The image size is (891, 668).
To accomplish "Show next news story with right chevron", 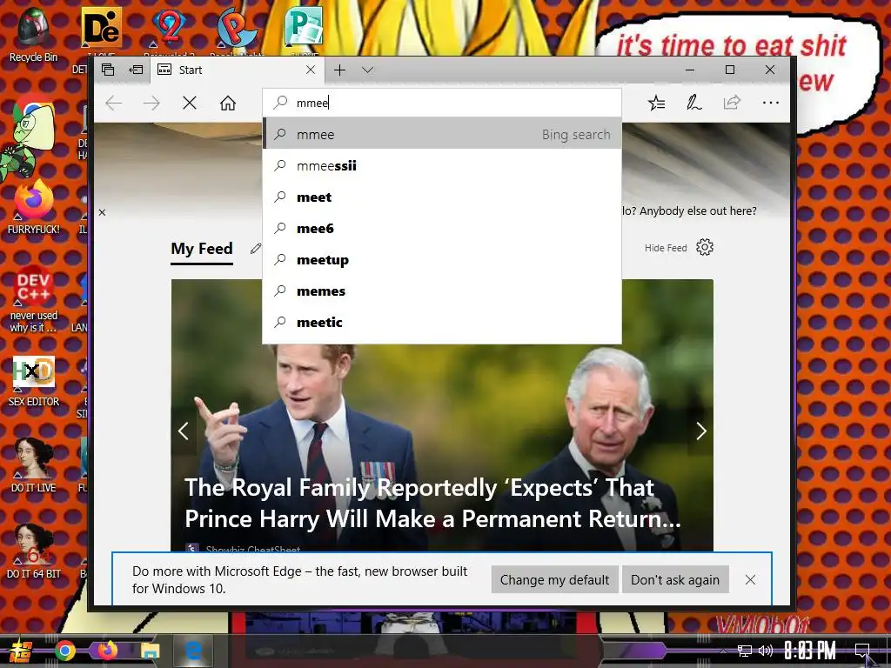I will [x=701, y=431].
